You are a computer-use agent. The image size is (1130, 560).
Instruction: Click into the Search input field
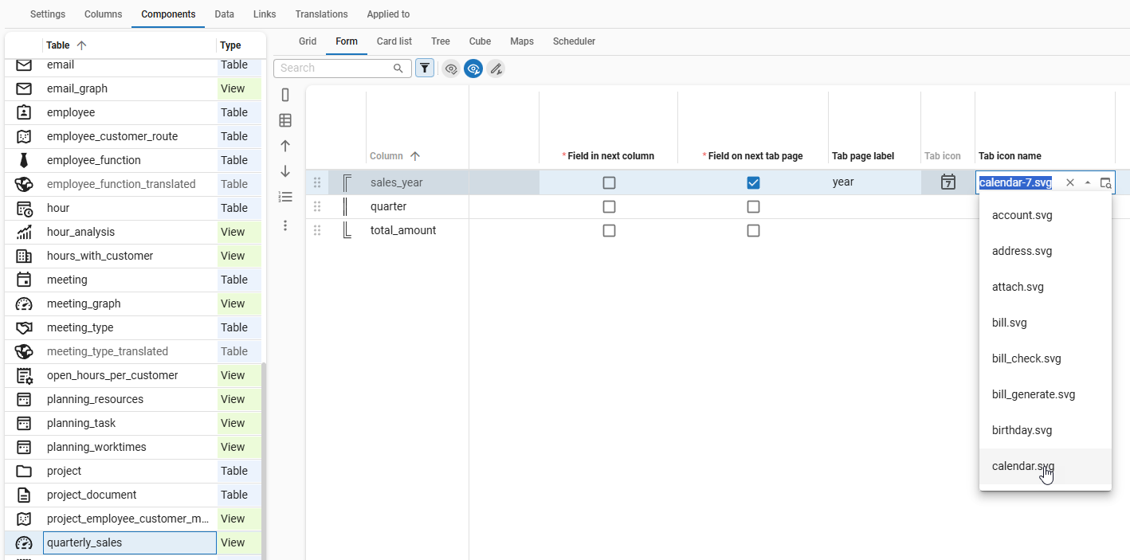pos(335,69)
